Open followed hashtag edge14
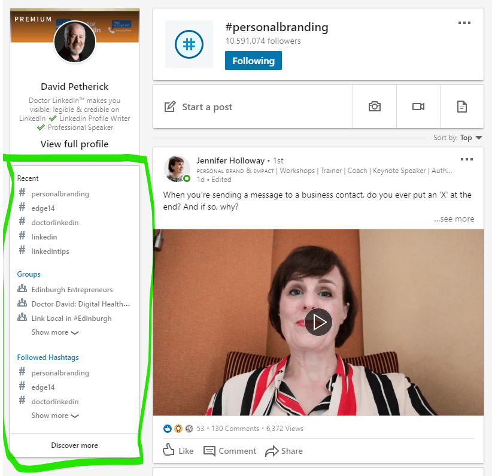 [x=43, y=387]
